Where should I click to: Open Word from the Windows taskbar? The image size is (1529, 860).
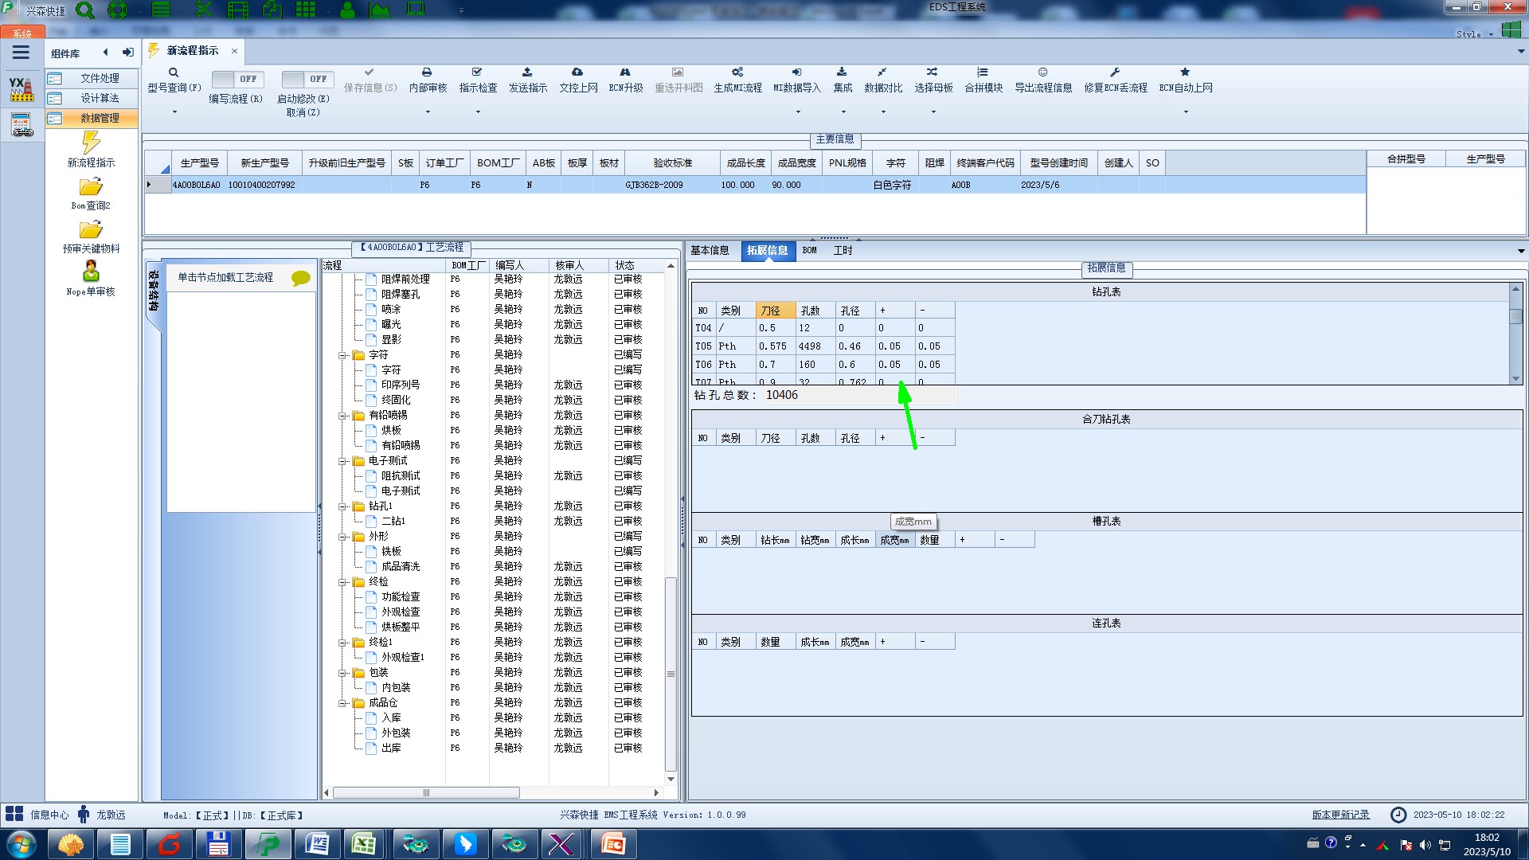(x=317, y=844)
